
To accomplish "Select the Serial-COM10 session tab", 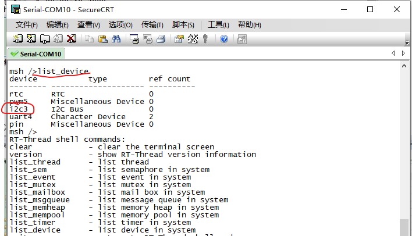I will pyautogui.click(x=36, y=54).
